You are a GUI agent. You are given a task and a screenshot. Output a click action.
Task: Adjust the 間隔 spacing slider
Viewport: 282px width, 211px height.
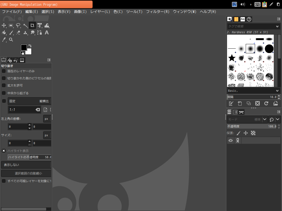coord(252,97)
